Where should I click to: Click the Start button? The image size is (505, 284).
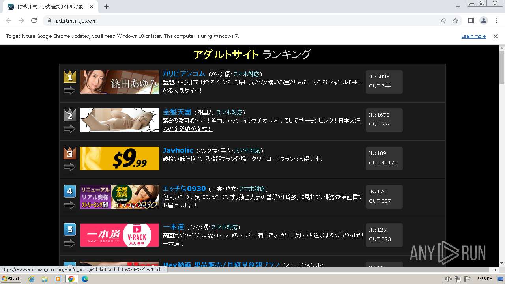11,279
